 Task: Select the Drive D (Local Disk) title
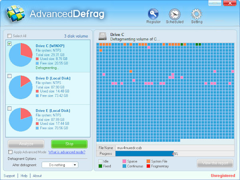point(53,78)
